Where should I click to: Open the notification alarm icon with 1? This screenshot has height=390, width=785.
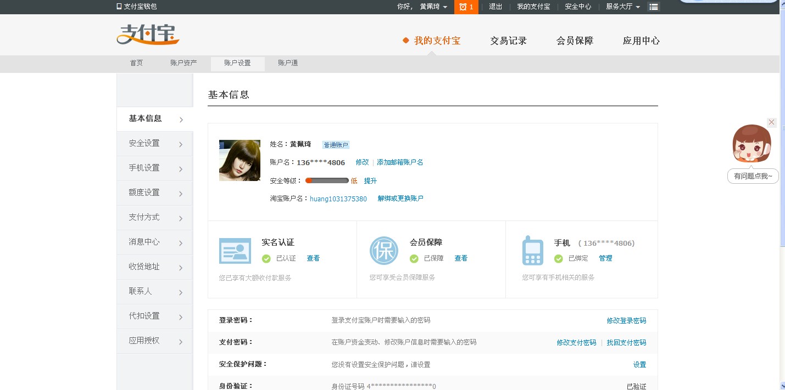pyautogui.click(x=466, y=7)
